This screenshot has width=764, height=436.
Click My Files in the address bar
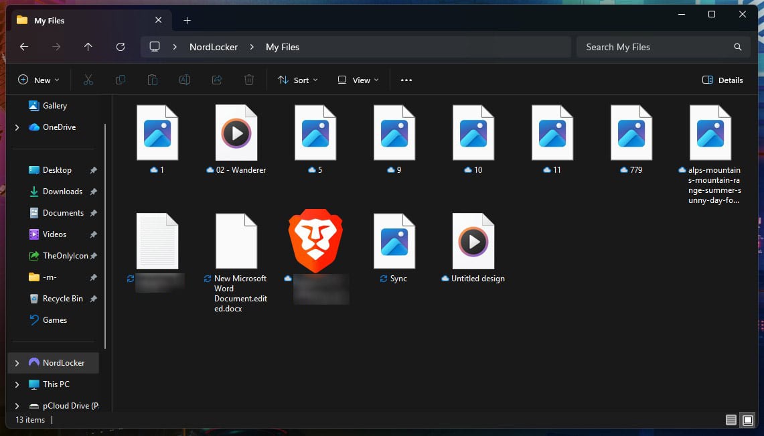click(x=283, y=47)
